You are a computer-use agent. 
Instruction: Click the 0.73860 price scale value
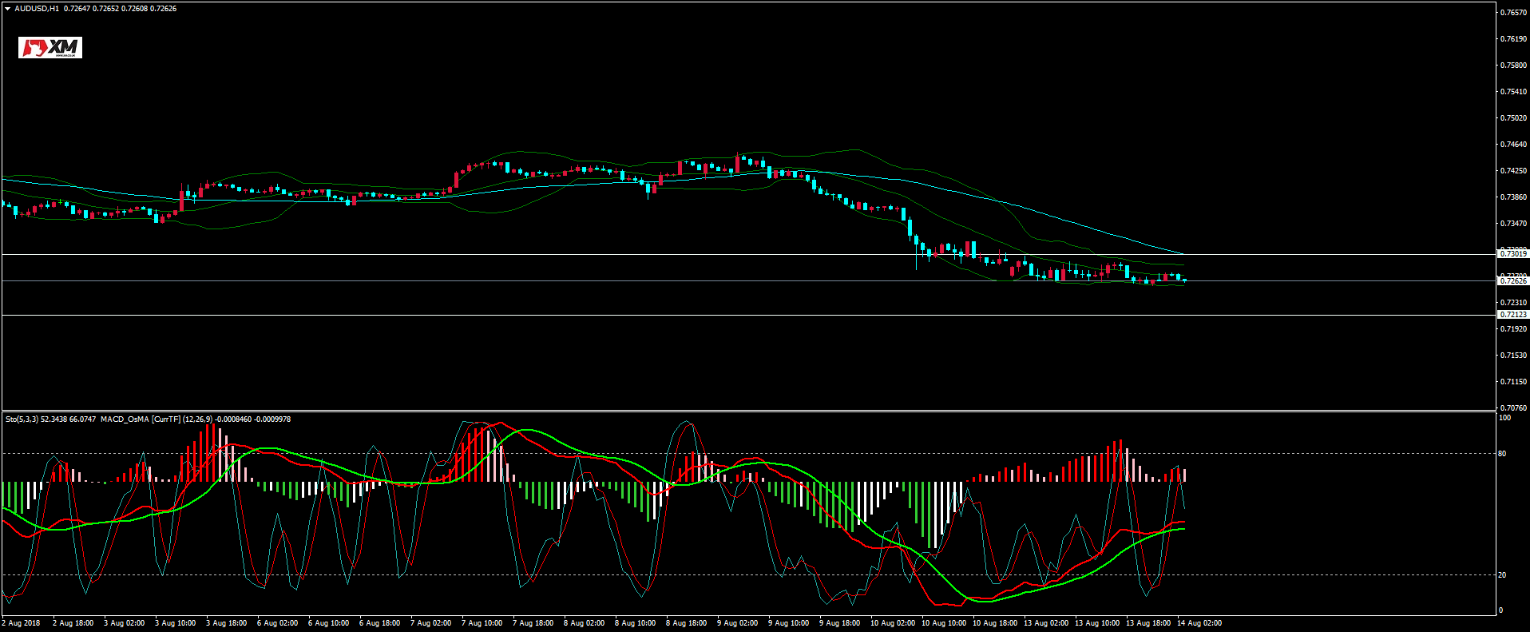pos(1514,197)
